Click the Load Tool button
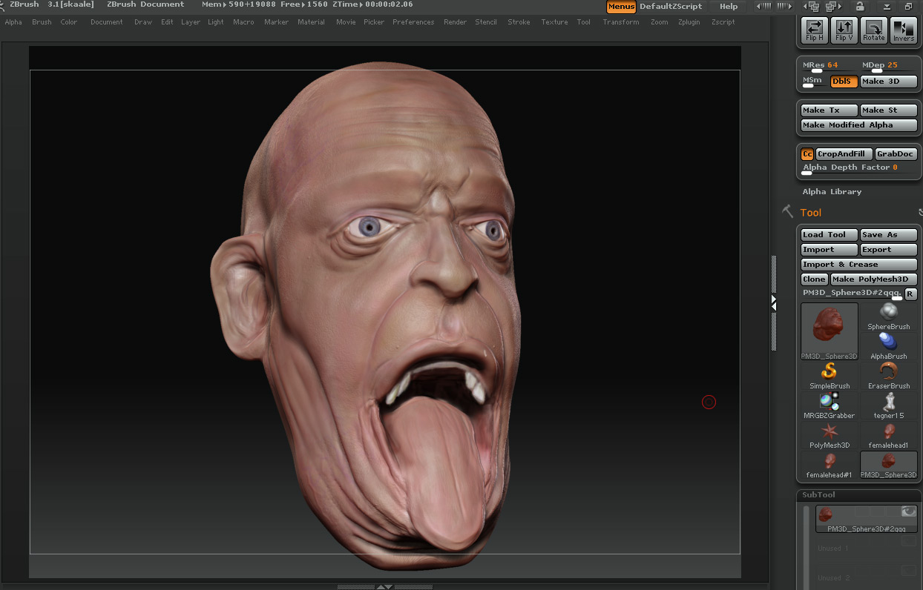The height and width of the screenshot is (590, 923). tap(830, 235)
